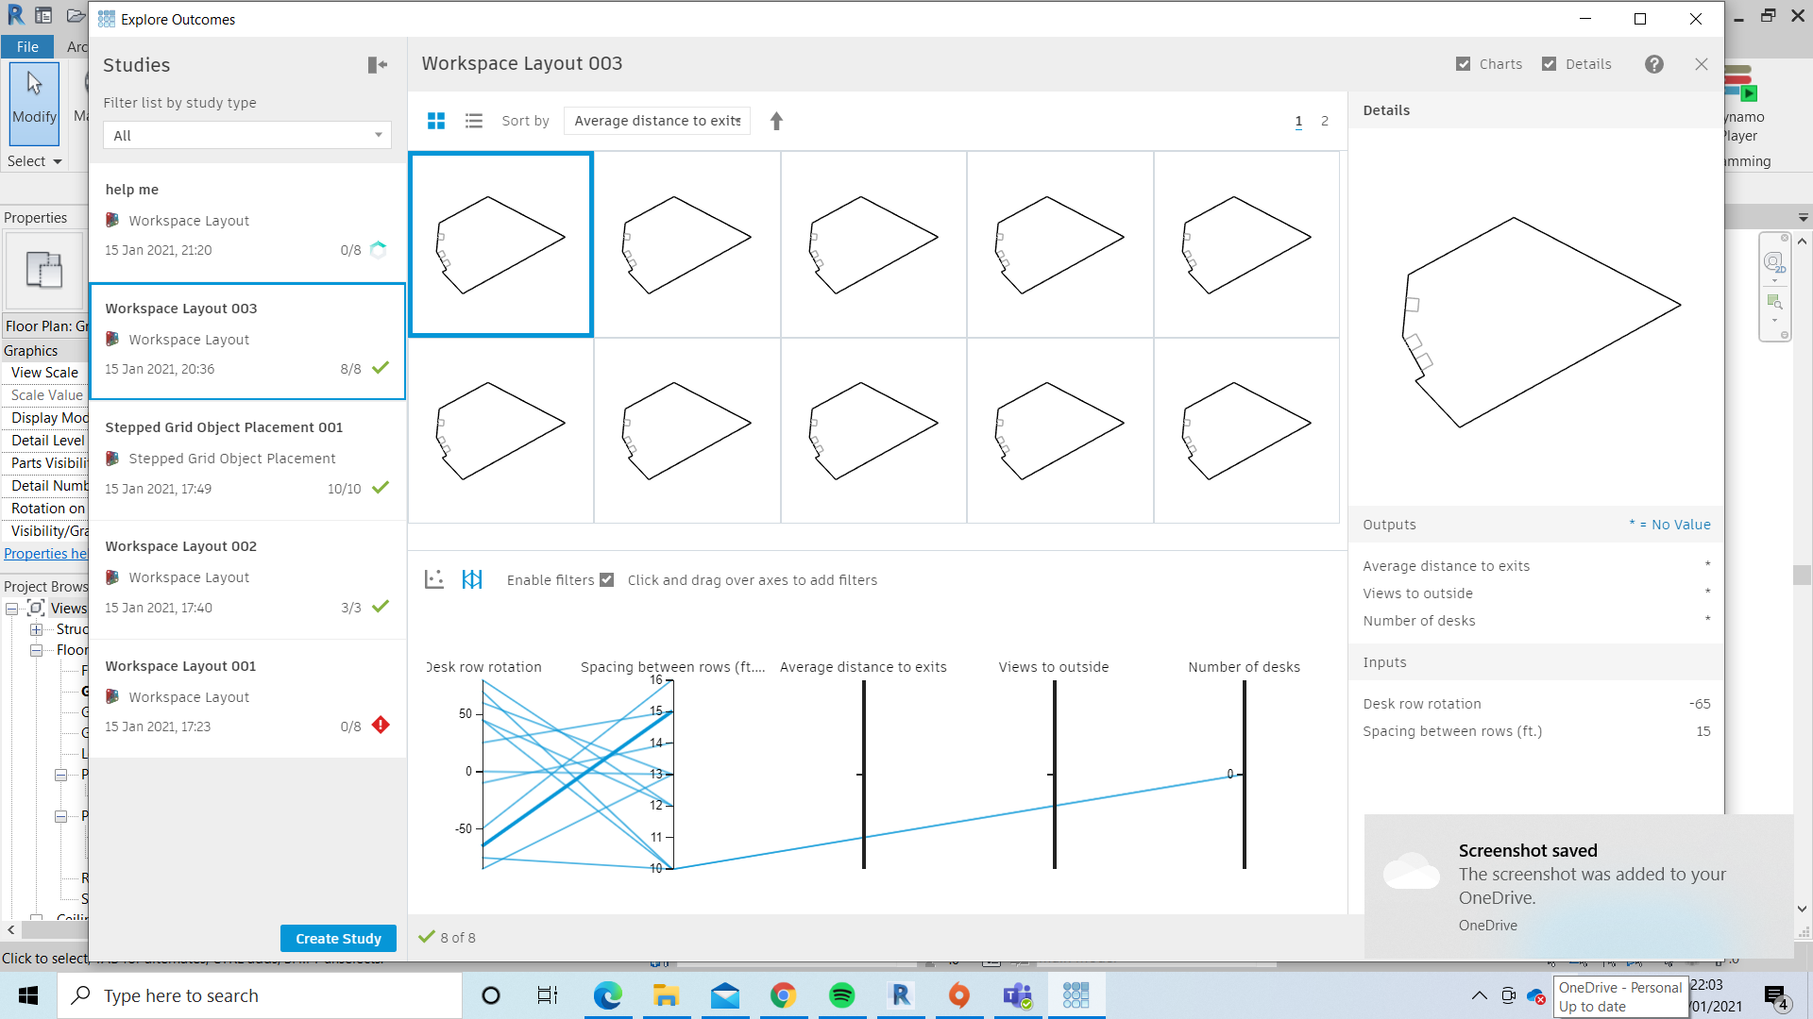Open Explore Outcomes help
The image size is (1813, 1019).
pos(1654,64)
